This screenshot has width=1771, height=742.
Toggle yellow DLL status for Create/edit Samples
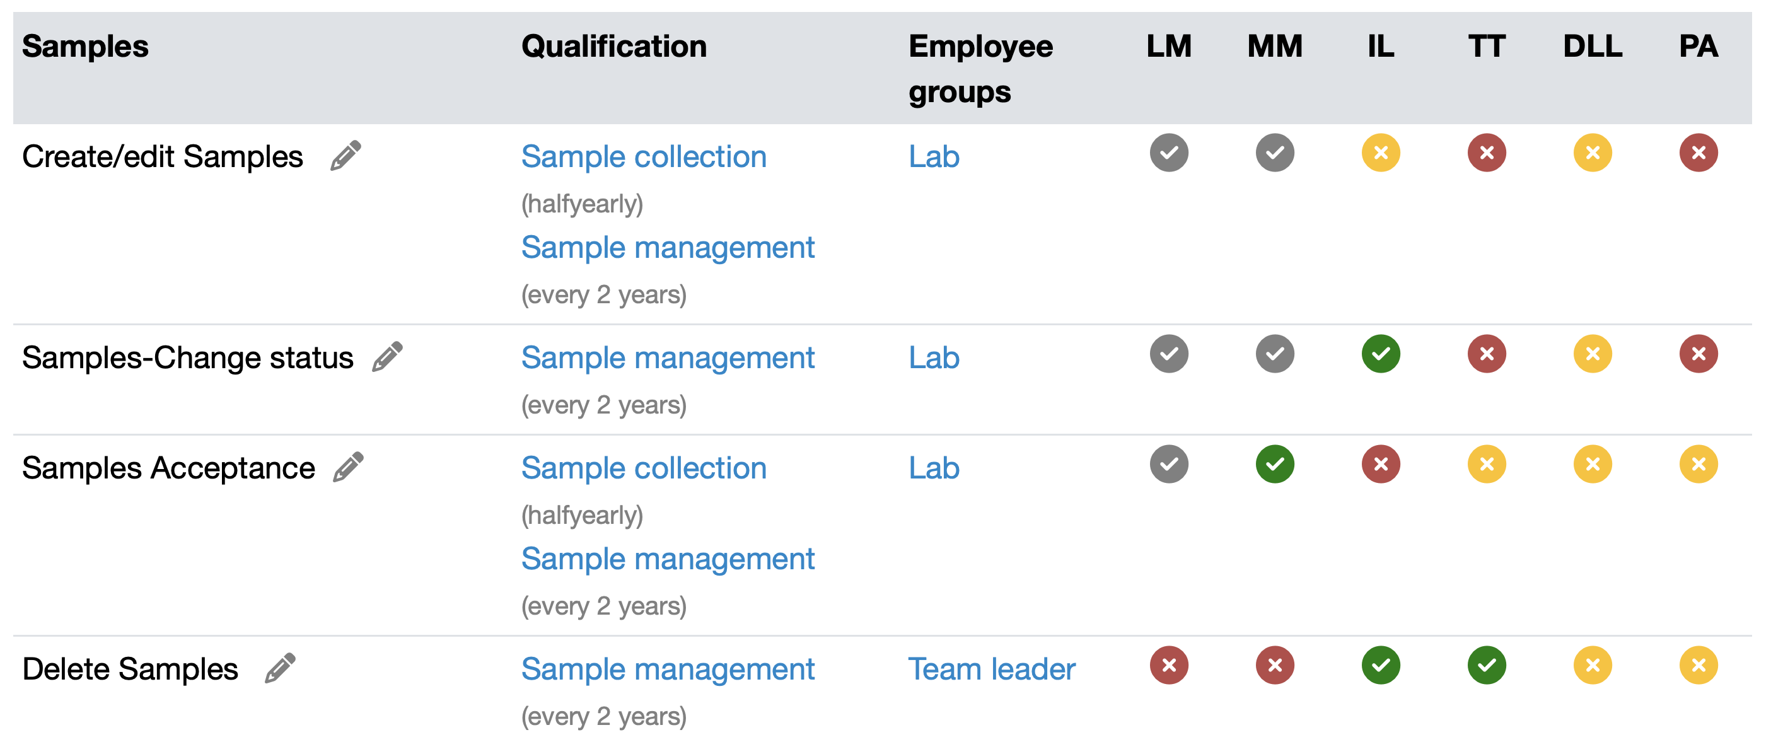(1592, 153)
